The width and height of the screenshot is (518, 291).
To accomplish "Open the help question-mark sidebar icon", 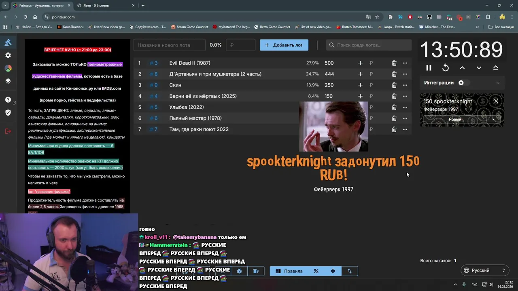I will 8,100.
